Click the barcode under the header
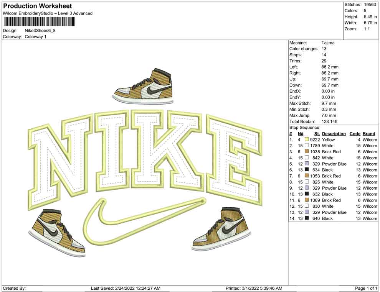 click(x=39, y=22)
